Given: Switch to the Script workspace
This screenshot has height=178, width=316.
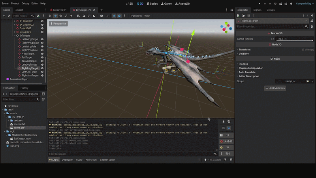Looking at the screenshot, I should [x=152, y=4].
